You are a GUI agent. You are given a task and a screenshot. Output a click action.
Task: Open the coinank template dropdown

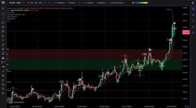pyautogui.click(x=89, y=3)
